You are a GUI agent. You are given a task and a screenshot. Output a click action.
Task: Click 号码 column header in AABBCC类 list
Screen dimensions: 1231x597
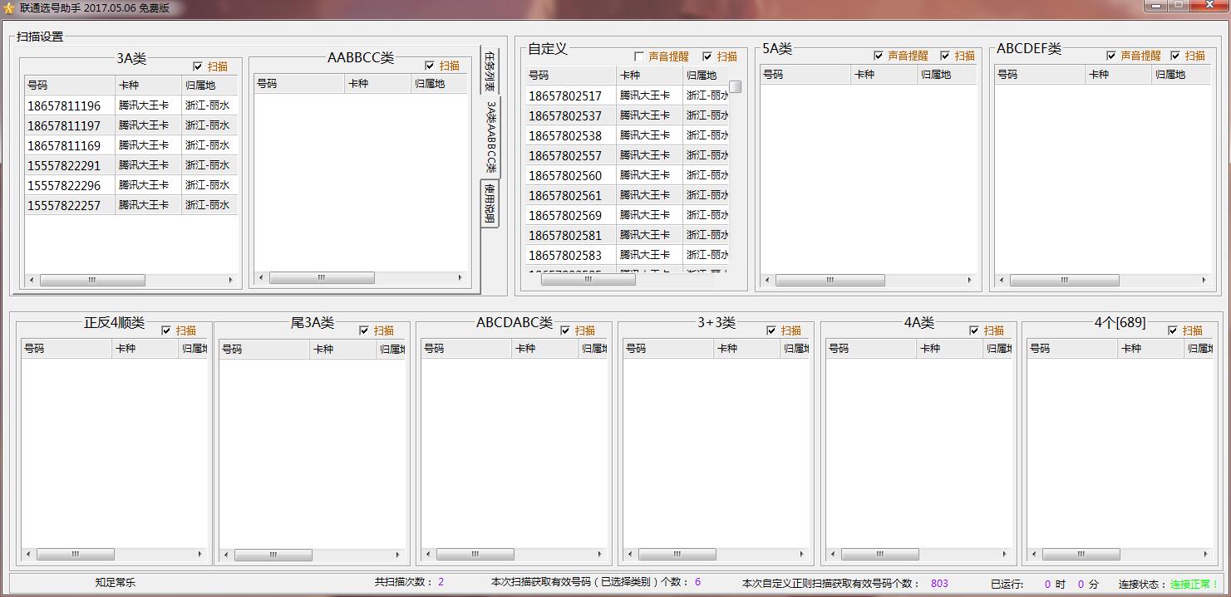(x=299, y=83)
